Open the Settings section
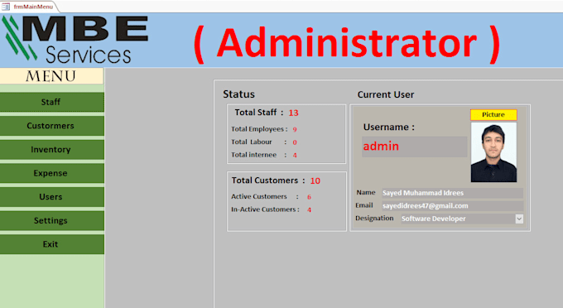The image size is (563, 308). pyautogui.click(x=52, y=220)
